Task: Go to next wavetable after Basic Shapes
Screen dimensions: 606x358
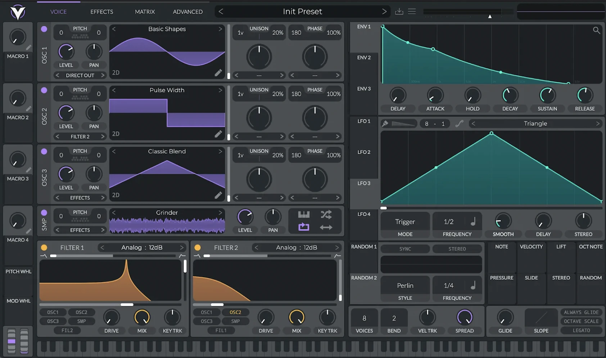Action: (220, 29)
